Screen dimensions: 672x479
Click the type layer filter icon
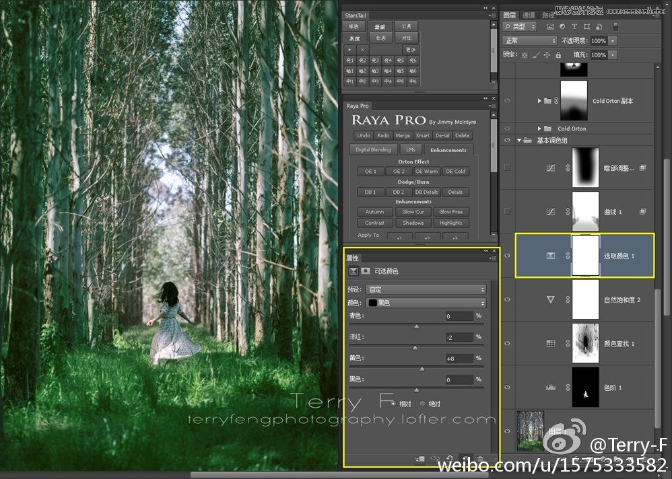tap(574, 26)
